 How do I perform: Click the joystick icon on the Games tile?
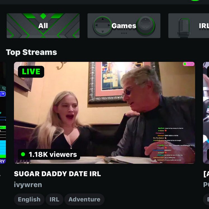point(145,25)
